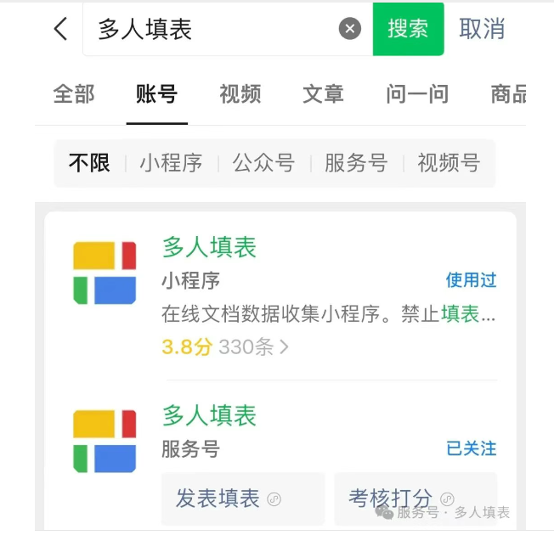Viewport: 554px width, 535px height.
Task: Expand reviews via the 330条 chevron
Action: [285, 346]
